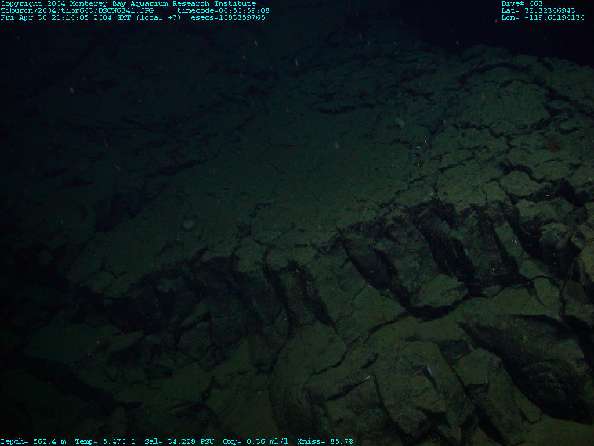Click the dark open water in top-right
This screenshot has width=594, height=446.
pyautogui.click(x=522, y=35)
